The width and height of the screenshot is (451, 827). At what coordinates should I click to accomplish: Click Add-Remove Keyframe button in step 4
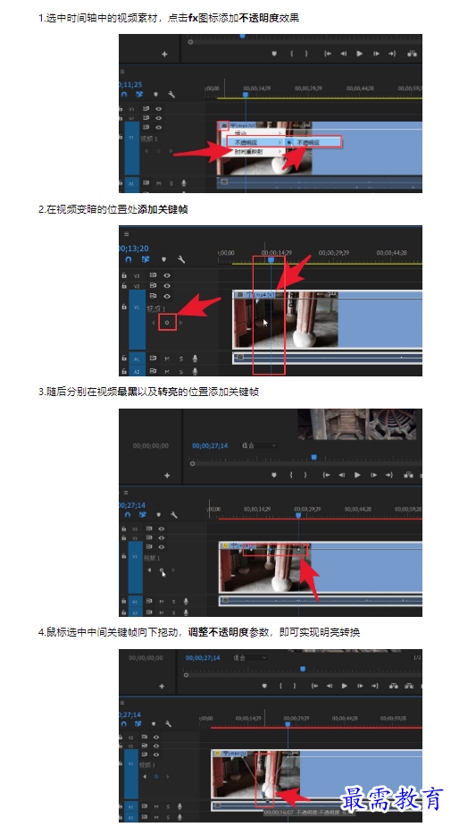click(156, 776)
